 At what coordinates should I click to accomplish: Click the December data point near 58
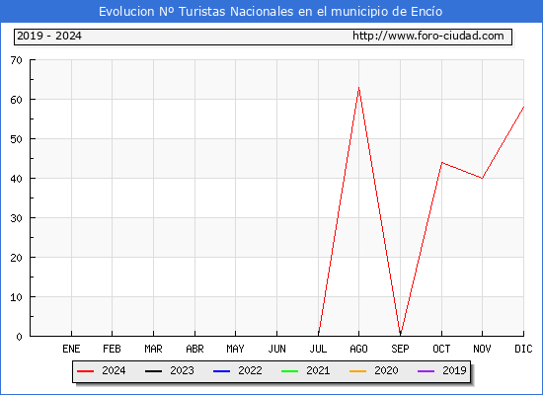pyautogui.click(x=523, y=107)
